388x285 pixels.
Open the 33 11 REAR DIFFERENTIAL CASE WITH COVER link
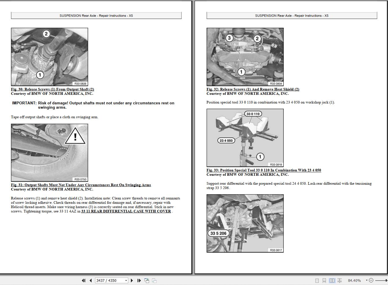[x=126, y=211]
